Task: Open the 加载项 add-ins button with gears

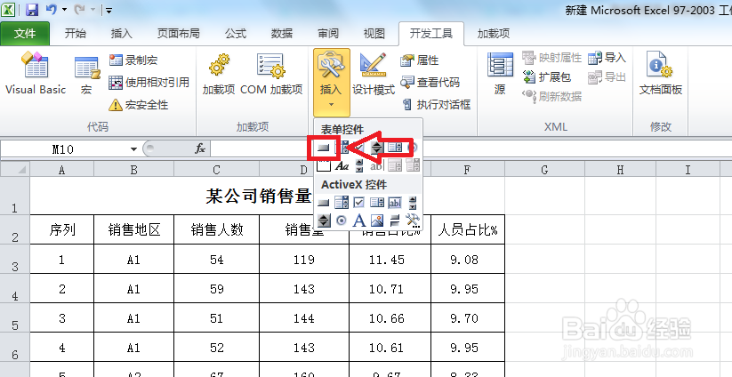Action: coord(219,73)
